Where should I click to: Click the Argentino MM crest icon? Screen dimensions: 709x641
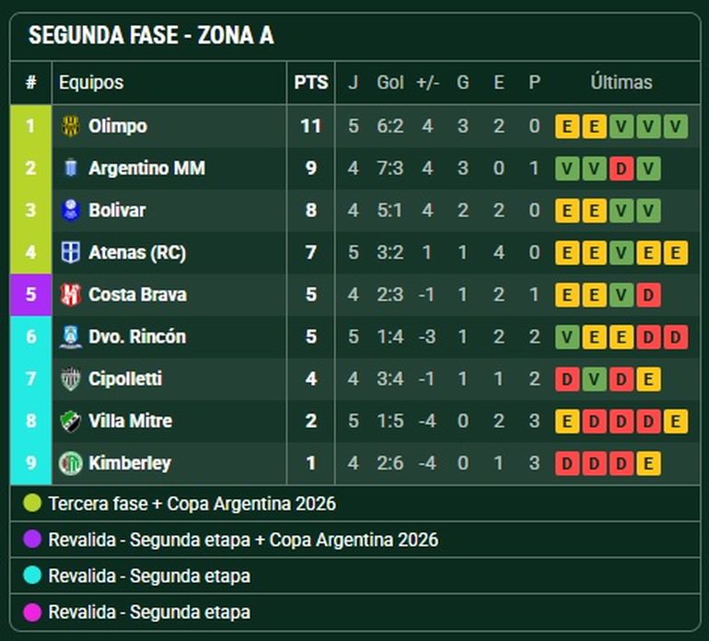(71, 169)
